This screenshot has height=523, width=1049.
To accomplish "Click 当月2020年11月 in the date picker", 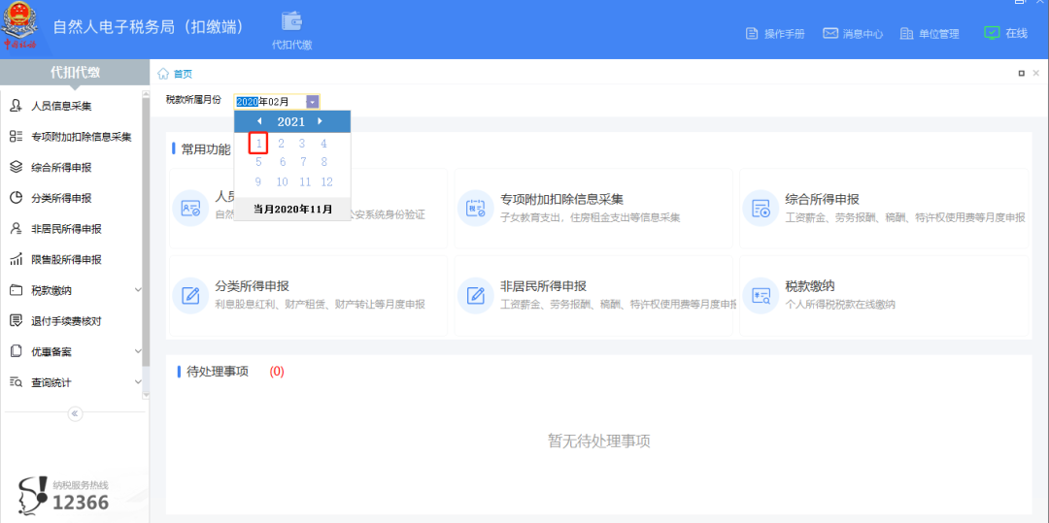I will coord(292,209).
